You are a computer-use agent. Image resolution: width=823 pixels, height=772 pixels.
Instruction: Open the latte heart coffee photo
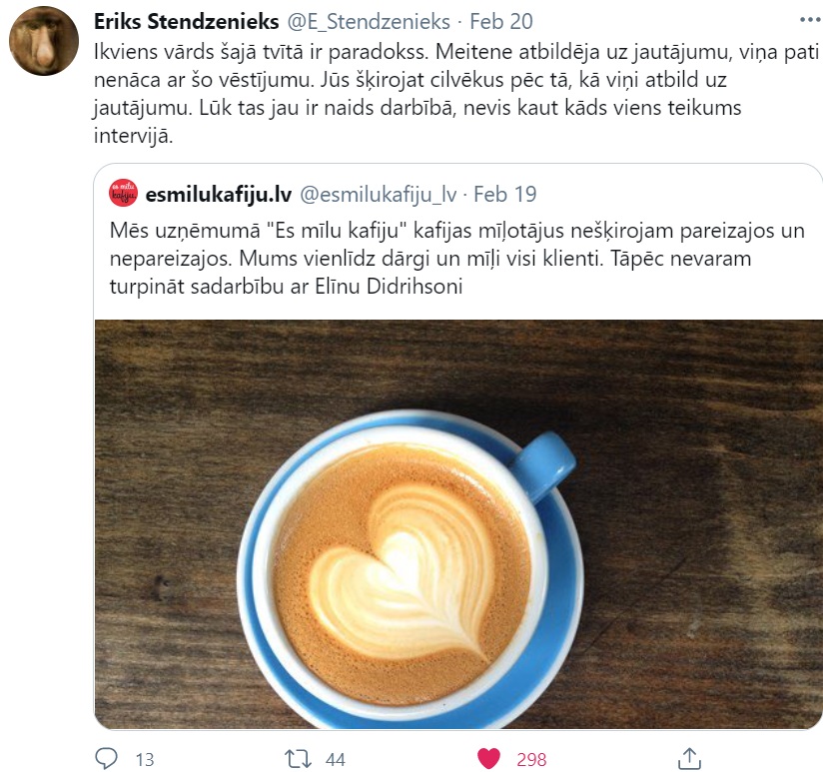pos(458,523)
